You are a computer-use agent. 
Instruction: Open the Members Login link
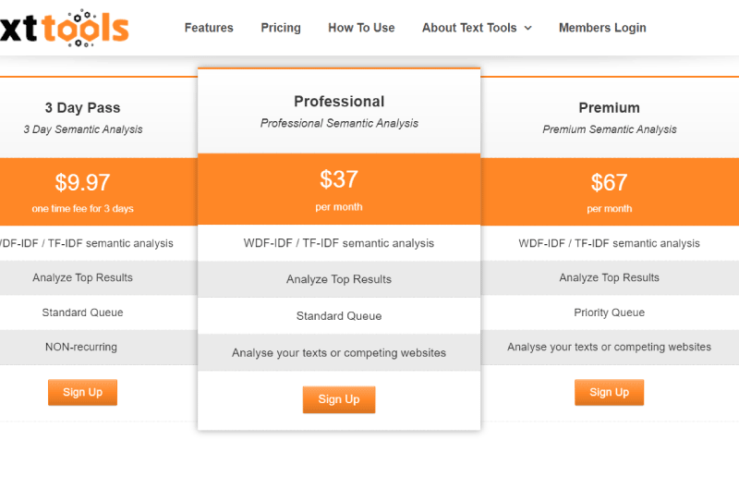pyautogui.click(x=602, y=28)
